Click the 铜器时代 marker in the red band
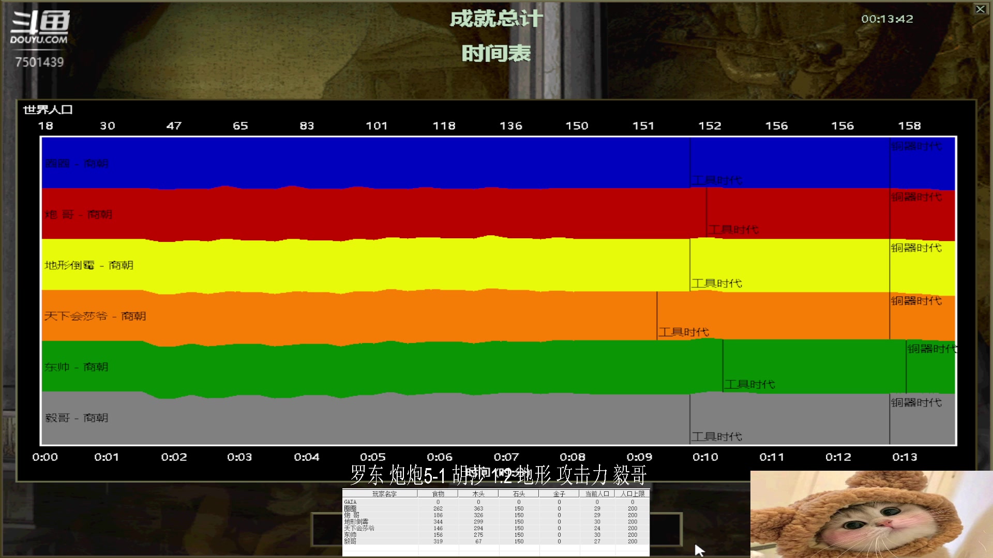993x558 pixels. [916, 197]
